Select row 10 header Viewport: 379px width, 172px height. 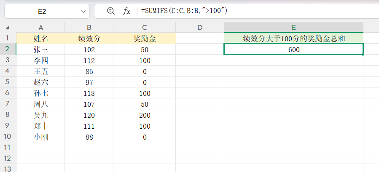pos(8,137)
